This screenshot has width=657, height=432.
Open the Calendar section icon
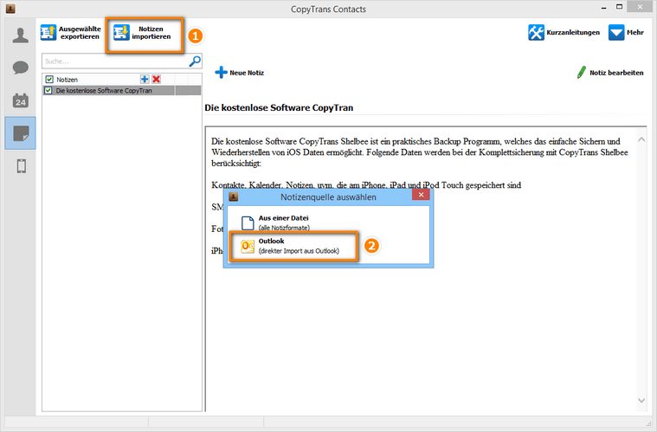pyautogui.click(x=20, y=100)
